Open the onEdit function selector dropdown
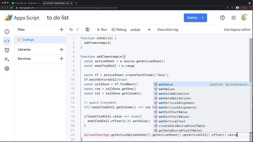This screenshot has height=142, width=253. (x=140, y=30)
